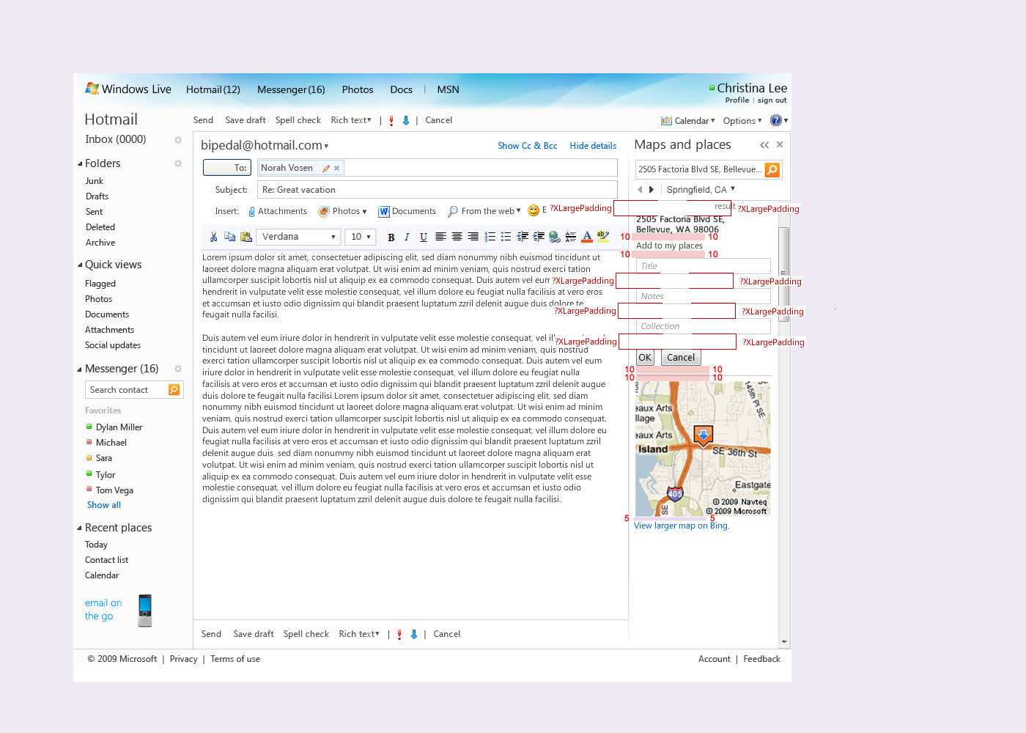Open line spacing icon
Viewport: 1026px width, 733px height.
click(x=571, y=237)
